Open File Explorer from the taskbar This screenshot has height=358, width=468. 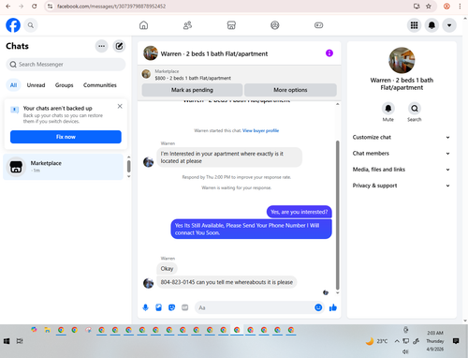(x=48, y=330)
